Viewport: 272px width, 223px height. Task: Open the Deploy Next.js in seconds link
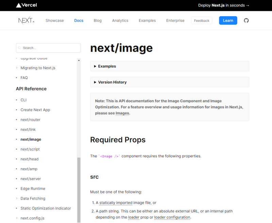tap(224, 5)
